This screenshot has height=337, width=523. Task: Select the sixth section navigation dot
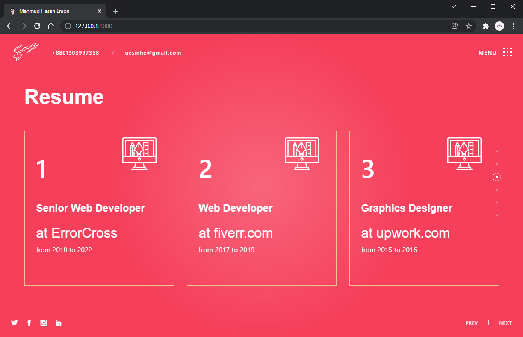pyautogui.click(x=497, y=215)
